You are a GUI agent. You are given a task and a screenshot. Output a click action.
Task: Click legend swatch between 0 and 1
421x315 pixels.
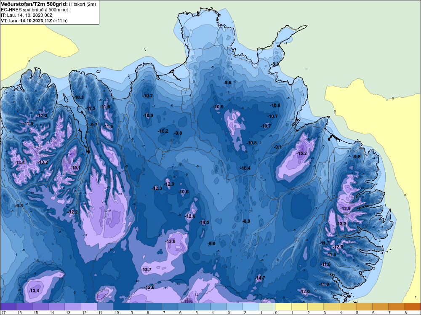point(283,307)
